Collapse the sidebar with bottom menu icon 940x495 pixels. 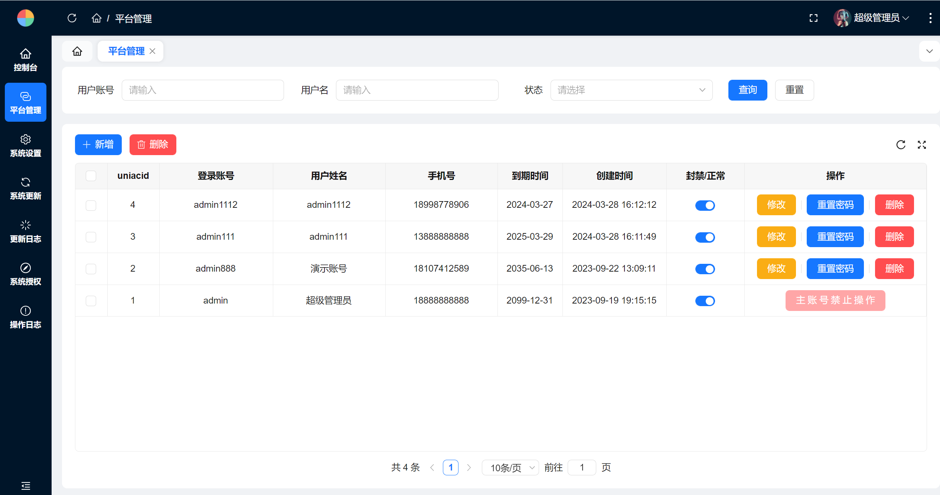pos(25,485)
